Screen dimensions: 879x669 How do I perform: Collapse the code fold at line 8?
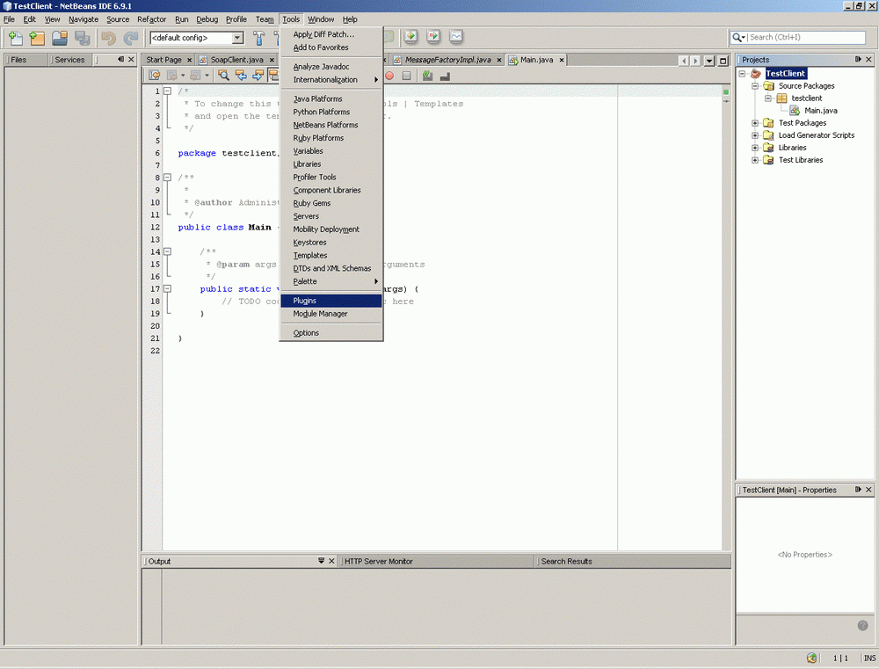tap(167, 178)
